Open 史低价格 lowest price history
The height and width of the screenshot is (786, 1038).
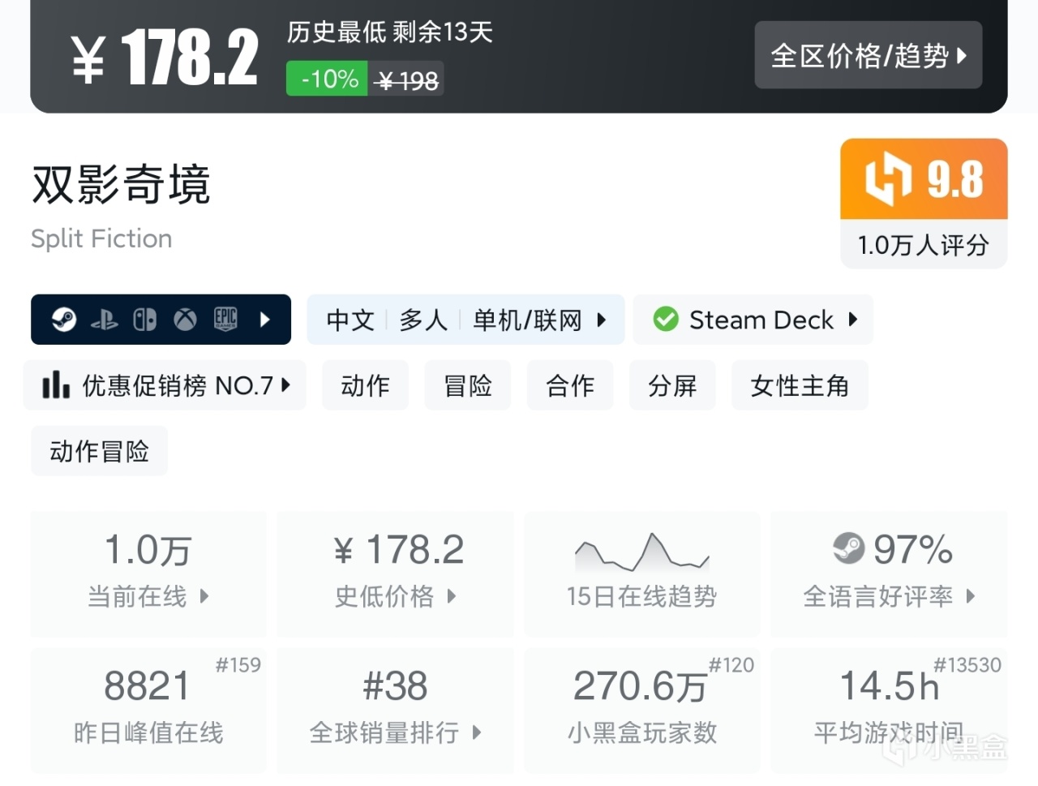coord(396,573)
